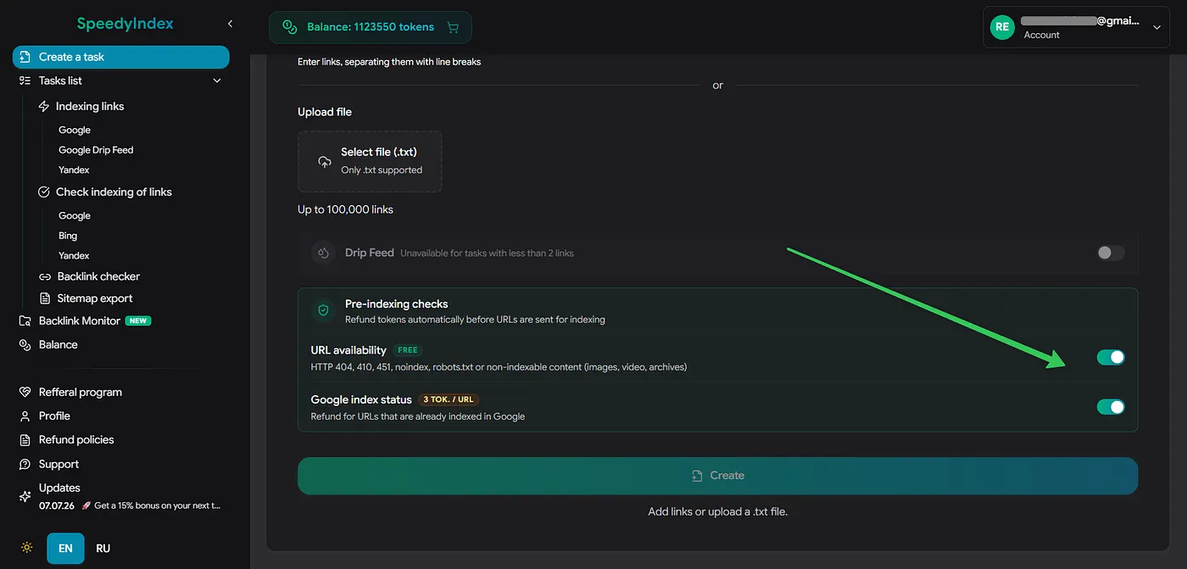Toggle the Drip Feed switch

(x=1111, y=253)
